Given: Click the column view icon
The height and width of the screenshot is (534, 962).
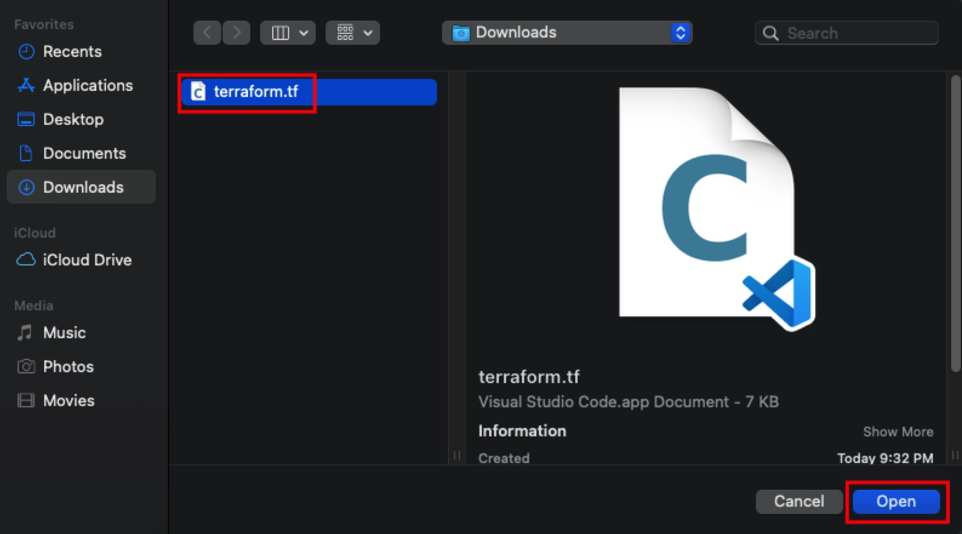Looking at the screenshot, I should (280, 33).
